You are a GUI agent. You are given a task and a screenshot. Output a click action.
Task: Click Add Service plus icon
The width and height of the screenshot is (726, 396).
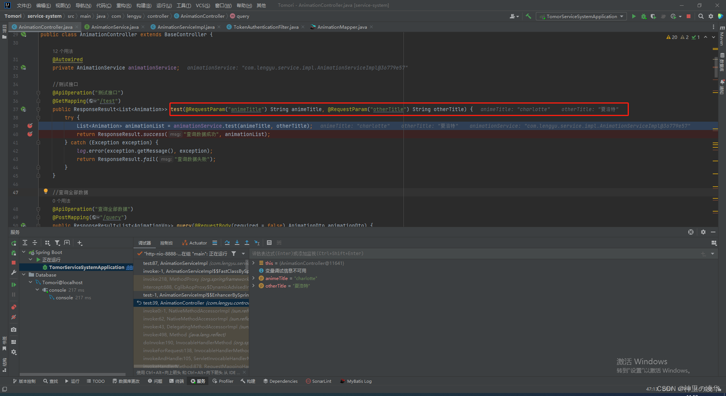pos(79,243)
